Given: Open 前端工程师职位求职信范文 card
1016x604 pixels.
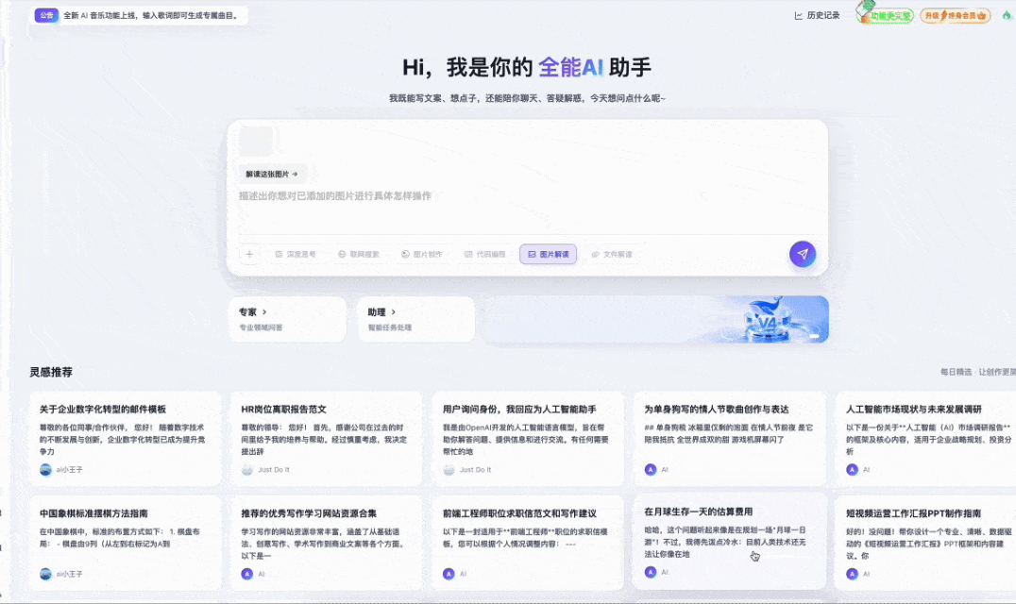Looking at the screenshot, I should coord(528,543).
